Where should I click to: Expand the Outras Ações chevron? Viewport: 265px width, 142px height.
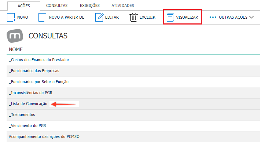(x=251, y=17)
